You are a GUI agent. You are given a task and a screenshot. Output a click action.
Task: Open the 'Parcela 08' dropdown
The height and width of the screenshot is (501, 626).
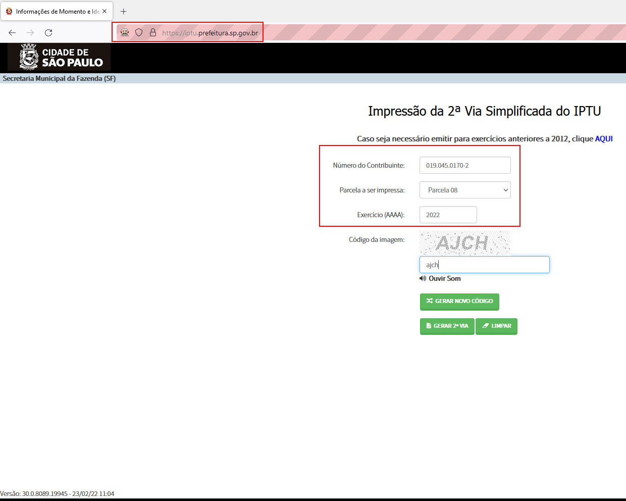[465, 190]
